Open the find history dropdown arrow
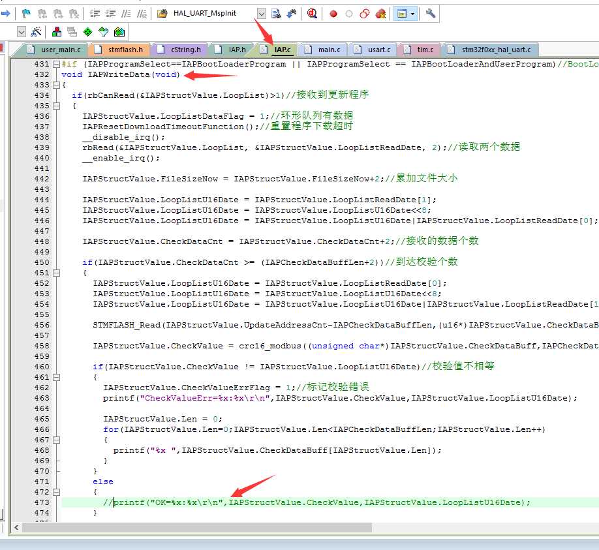Viewport: 599px width, 550px height. [x=261, y=14]
